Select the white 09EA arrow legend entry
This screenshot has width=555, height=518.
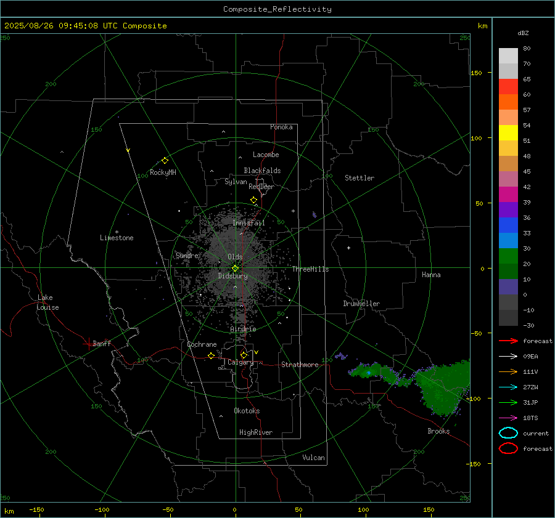coord(508,357)
